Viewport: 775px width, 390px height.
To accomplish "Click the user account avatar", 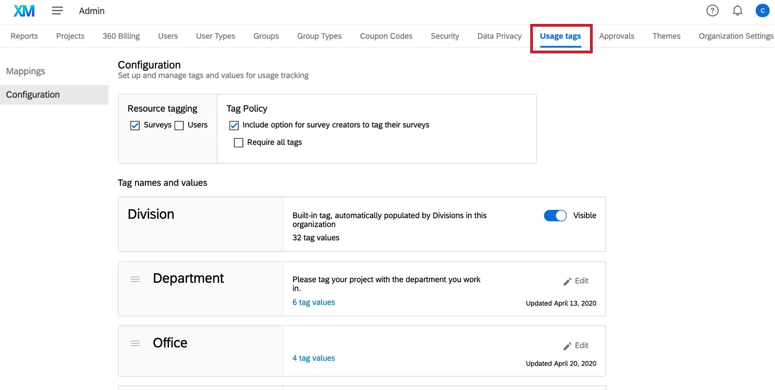I will click(762, 11).
